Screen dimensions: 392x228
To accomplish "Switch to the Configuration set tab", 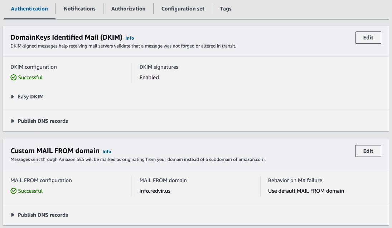I will tap(183, 9).
